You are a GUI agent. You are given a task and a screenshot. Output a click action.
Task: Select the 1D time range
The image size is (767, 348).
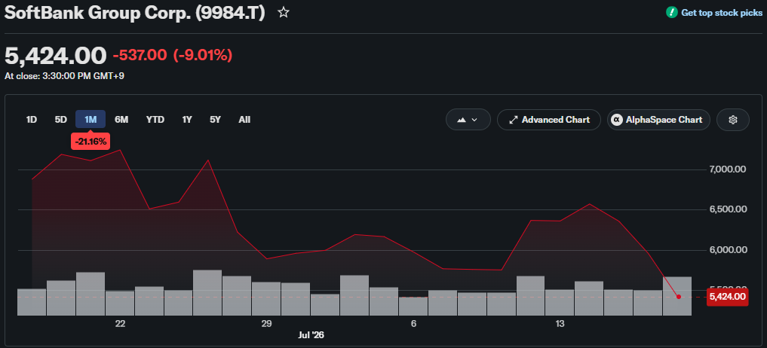[32, 120]
